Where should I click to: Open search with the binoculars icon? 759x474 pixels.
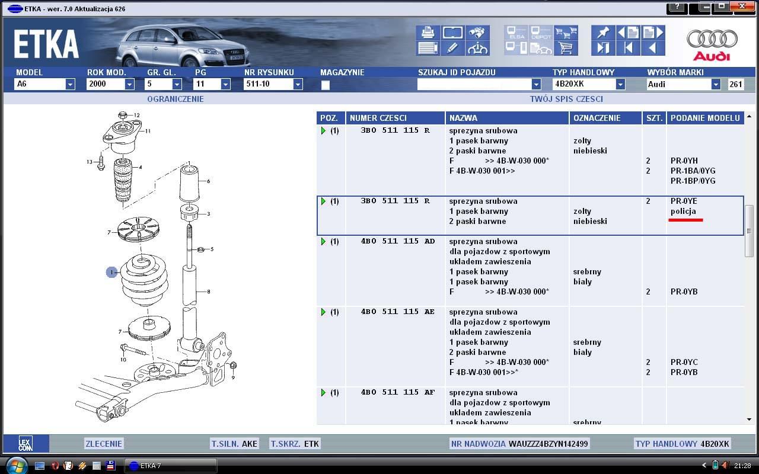click(477, 33)
